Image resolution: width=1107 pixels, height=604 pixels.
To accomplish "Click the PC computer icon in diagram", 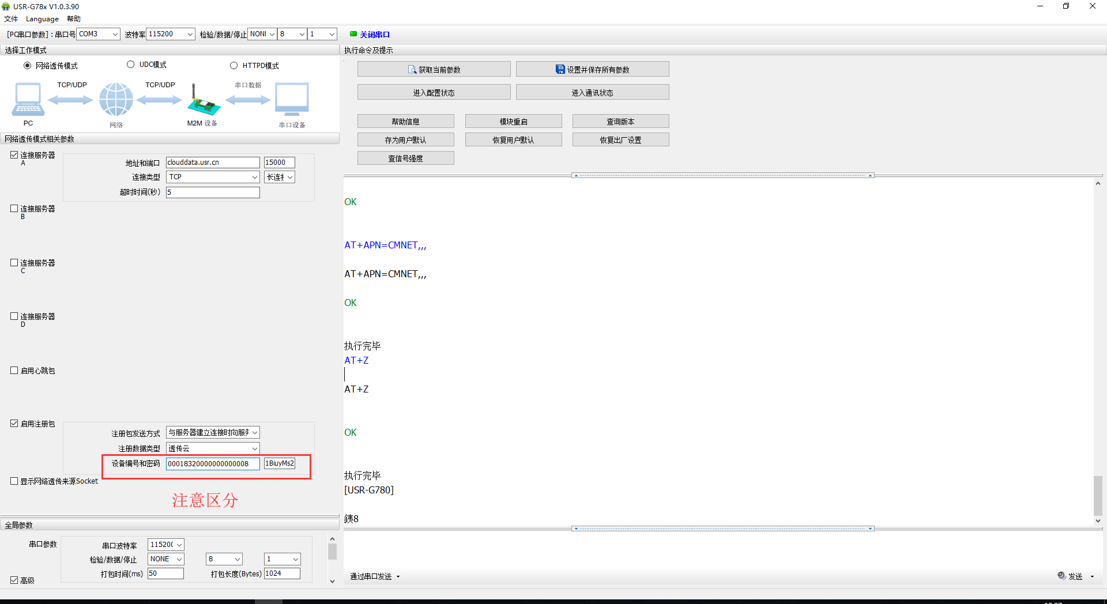I will pyautogui.click(x=28, y=99).
